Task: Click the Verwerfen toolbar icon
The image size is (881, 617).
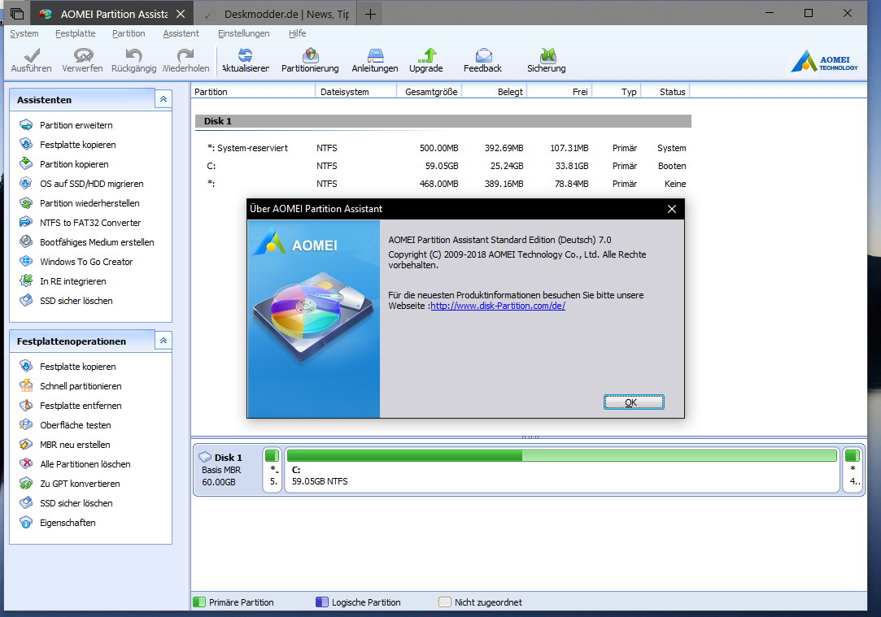Action: (x=83, y=60)
